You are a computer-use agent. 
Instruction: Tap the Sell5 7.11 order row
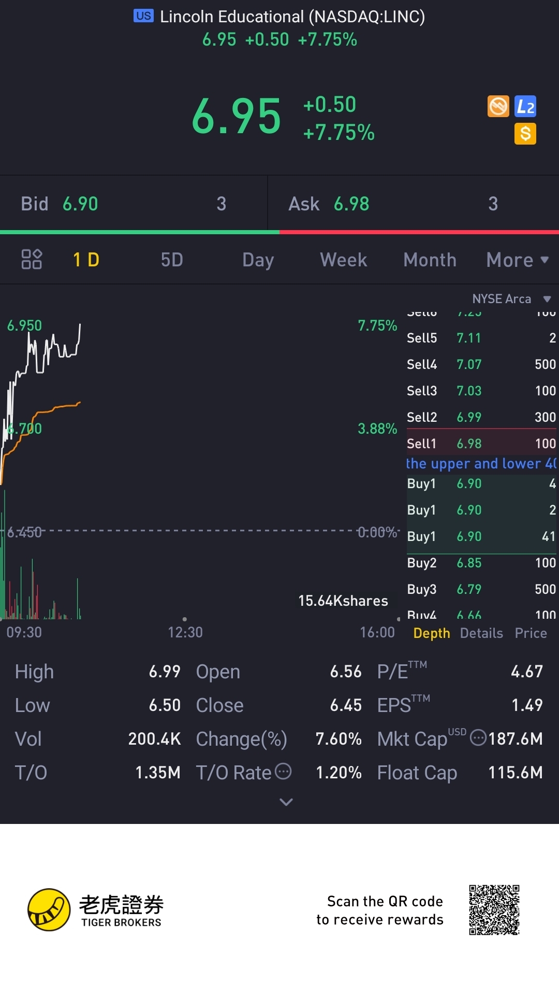click(481, 338)
